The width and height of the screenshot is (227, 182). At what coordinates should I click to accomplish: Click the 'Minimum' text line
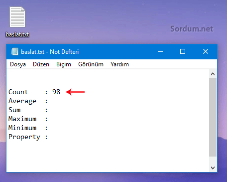[x=28, y=128]
